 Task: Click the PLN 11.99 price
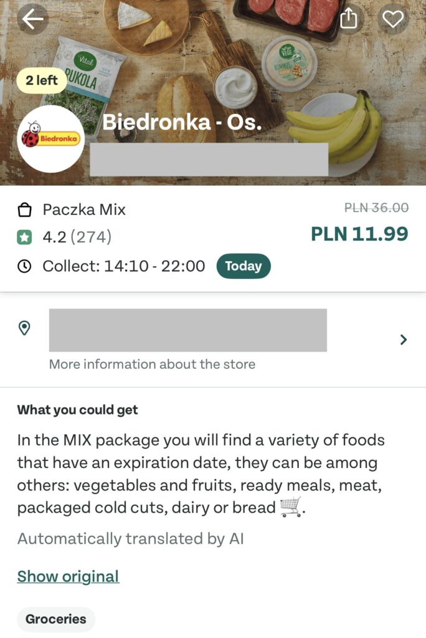click(x=359, y=234)
